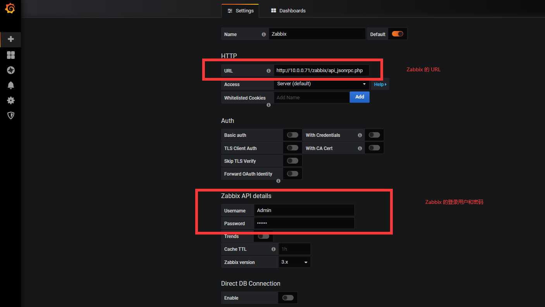Open the Dashboards grid icon in sidebar

(11, 55)
